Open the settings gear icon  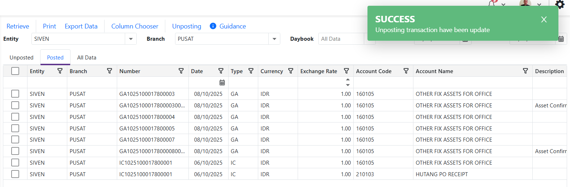[x=560, y=4]
